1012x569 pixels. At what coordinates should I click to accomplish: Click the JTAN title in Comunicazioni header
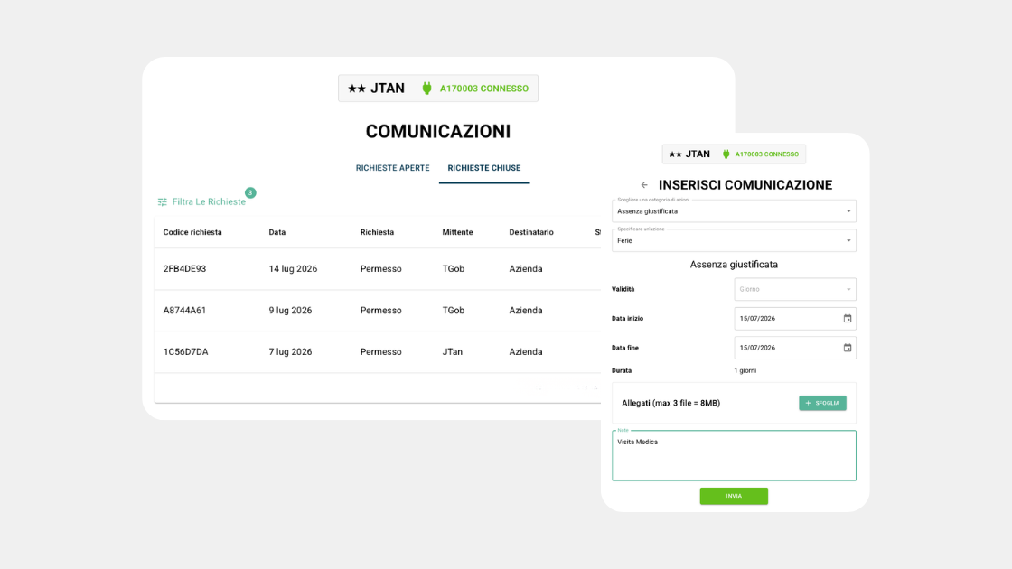[388, 89]
